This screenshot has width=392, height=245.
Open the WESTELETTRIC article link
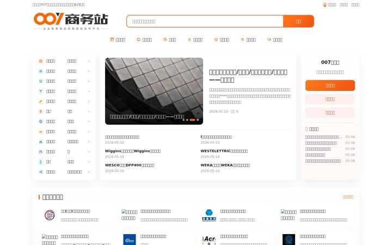224,151
